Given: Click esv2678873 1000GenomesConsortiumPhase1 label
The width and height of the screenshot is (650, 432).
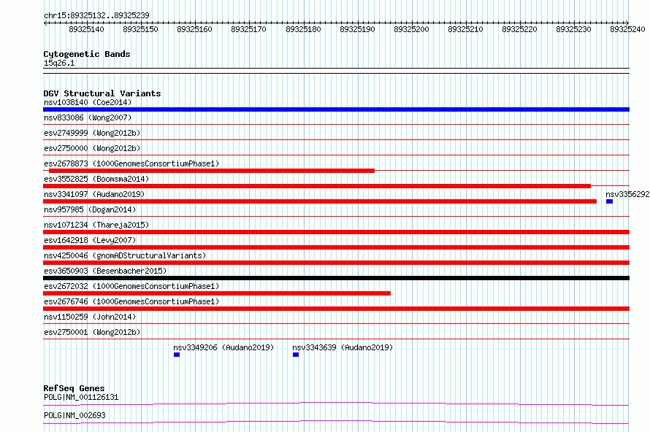Looking at the screenshot, I should click(131, 163).
